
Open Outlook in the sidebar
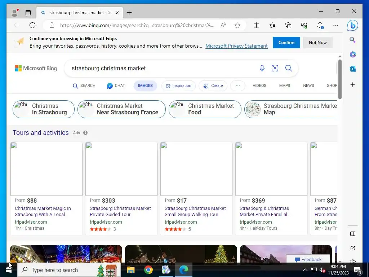(x=352, y=69)
